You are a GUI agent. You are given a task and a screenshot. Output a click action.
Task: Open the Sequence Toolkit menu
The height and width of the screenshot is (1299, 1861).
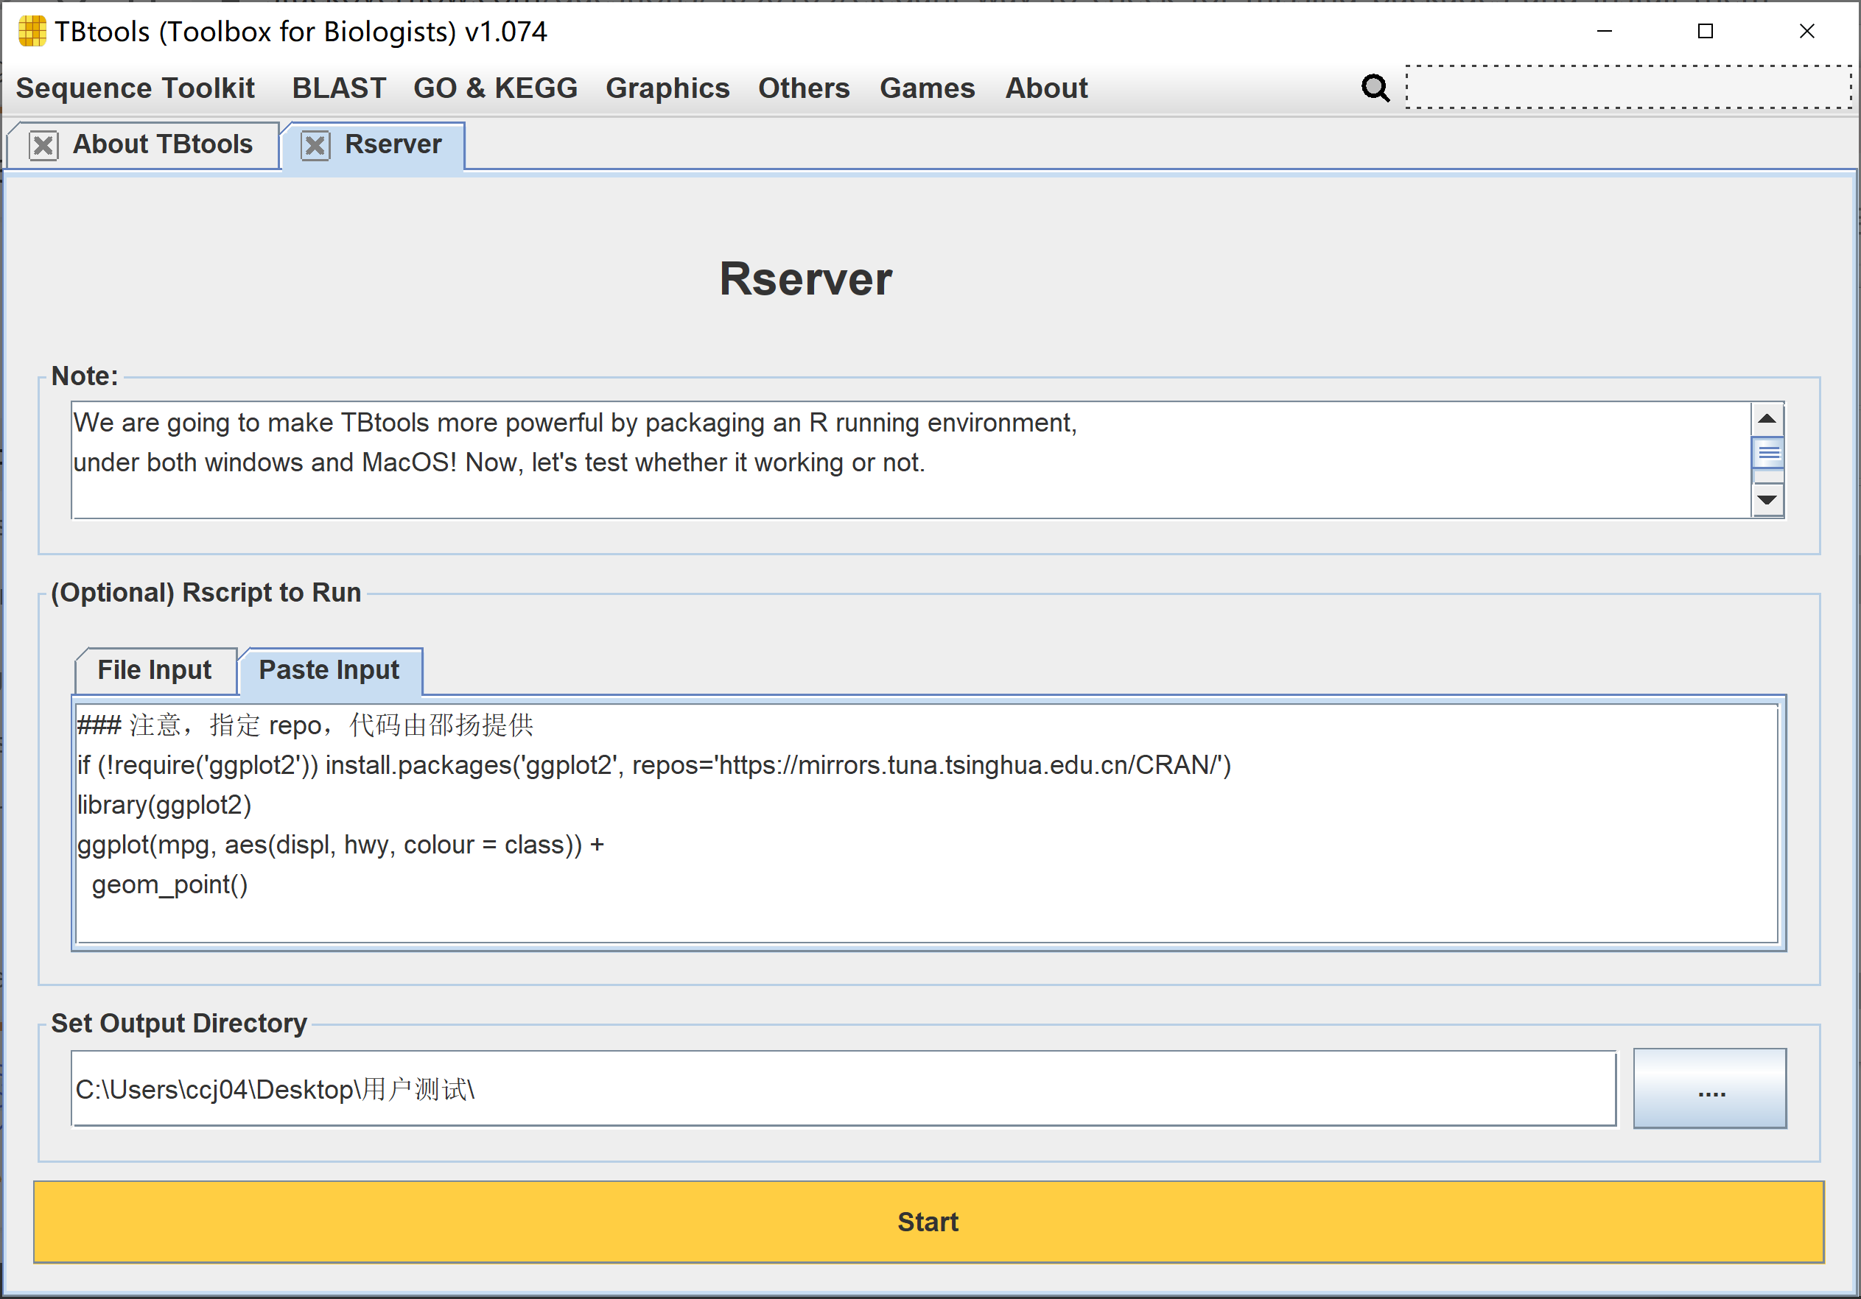[136, 88]
